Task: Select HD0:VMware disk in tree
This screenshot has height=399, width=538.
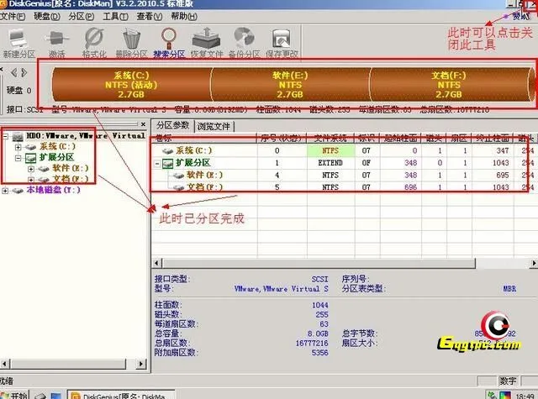Action: (x=86, y=136)
